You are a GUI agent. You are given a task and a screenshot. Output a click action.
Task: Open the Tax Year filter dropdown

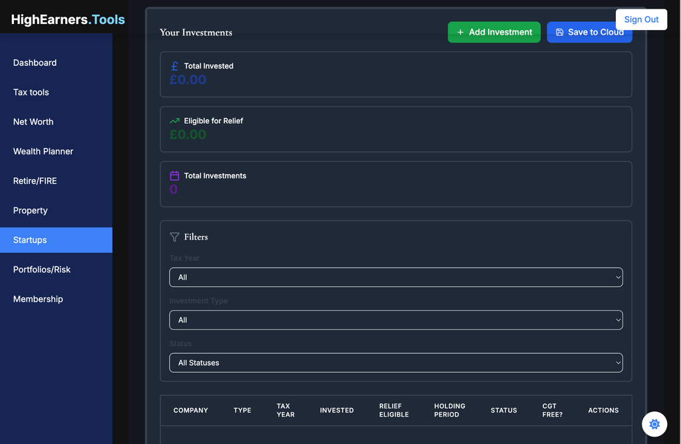[x=396, y=277]
